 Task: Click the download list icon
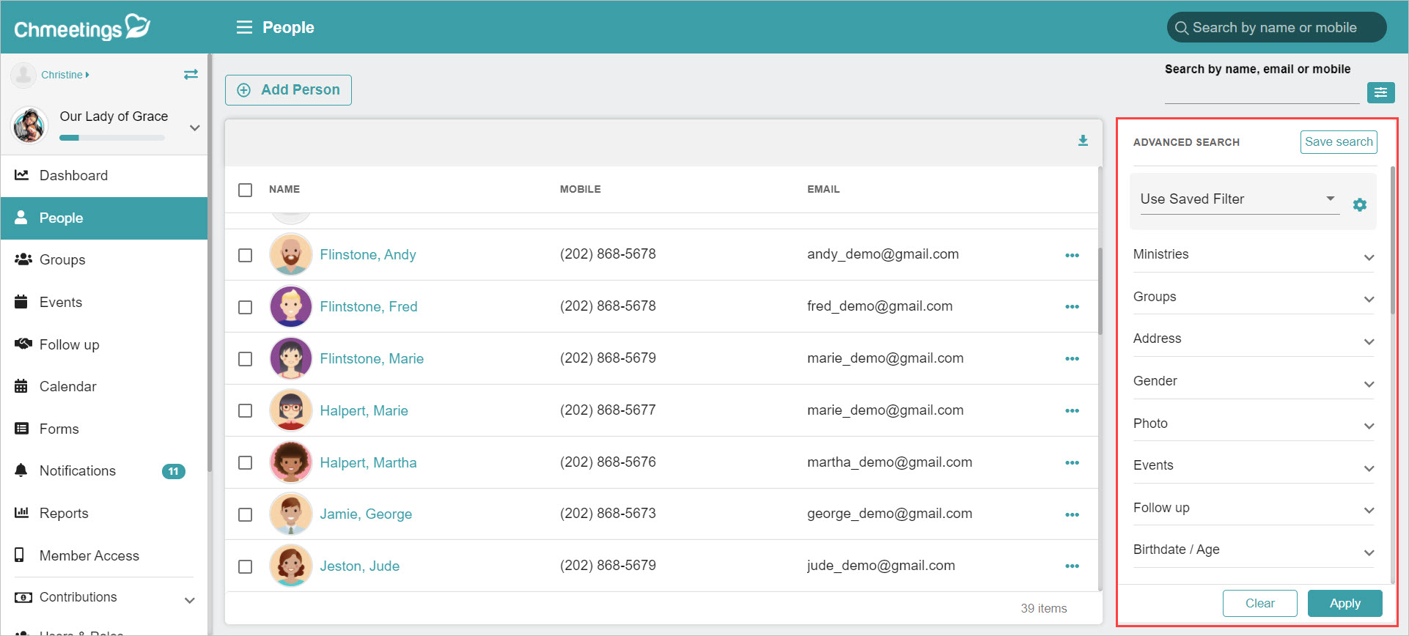[x=1083, y=141]
